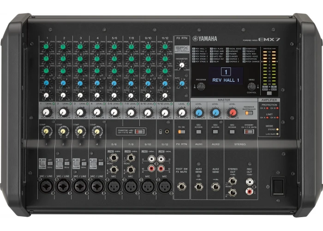323x231 pixels.
Task: Click channel 5/6 MIC XLR input
Action: point(114,186)
